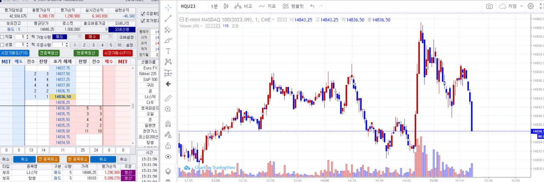Open Volume (20) indicator options arrow
This screenshot has height=182, width=544.
(202, 26)
